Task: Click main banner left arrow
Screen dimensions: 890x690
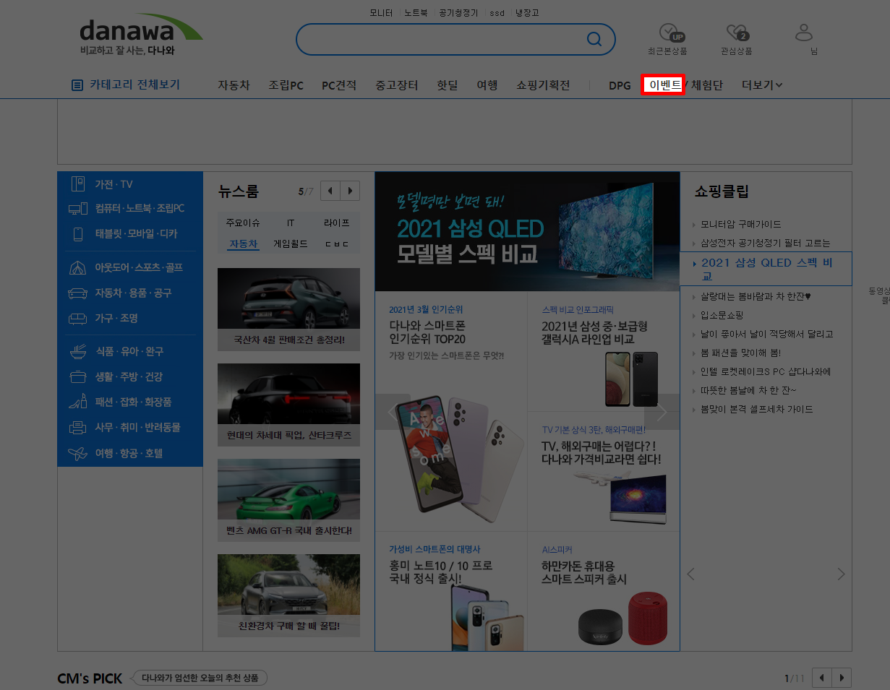Action: [x=393, y=412]
